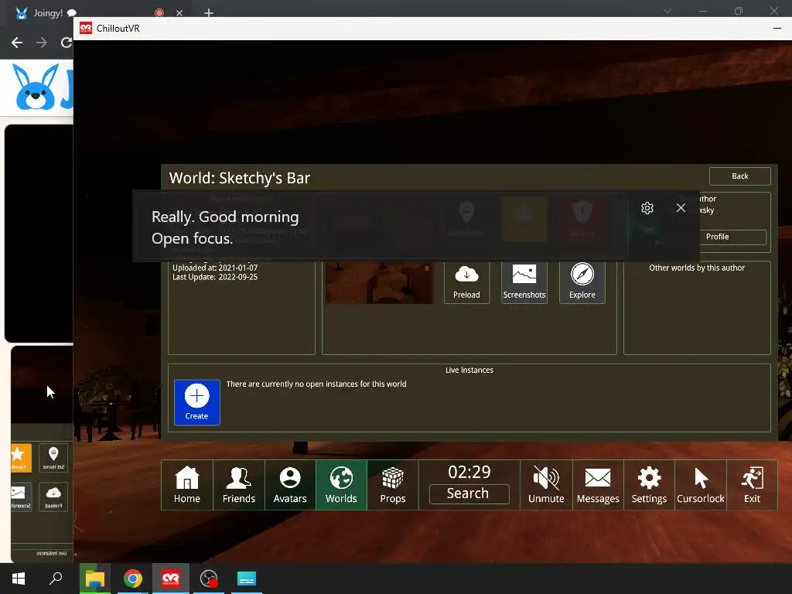Click the teal caption app taskbar icon

tap(247, 579)
